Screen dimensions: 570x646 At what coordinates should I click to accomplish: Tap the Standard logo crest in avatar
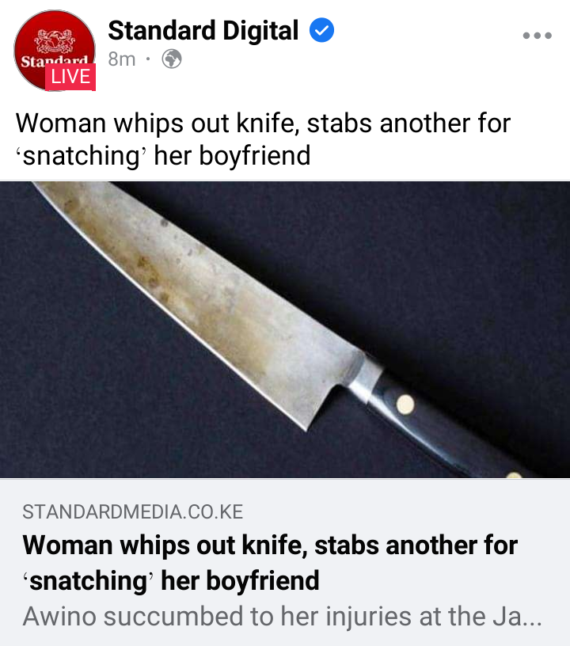(55, 41)
